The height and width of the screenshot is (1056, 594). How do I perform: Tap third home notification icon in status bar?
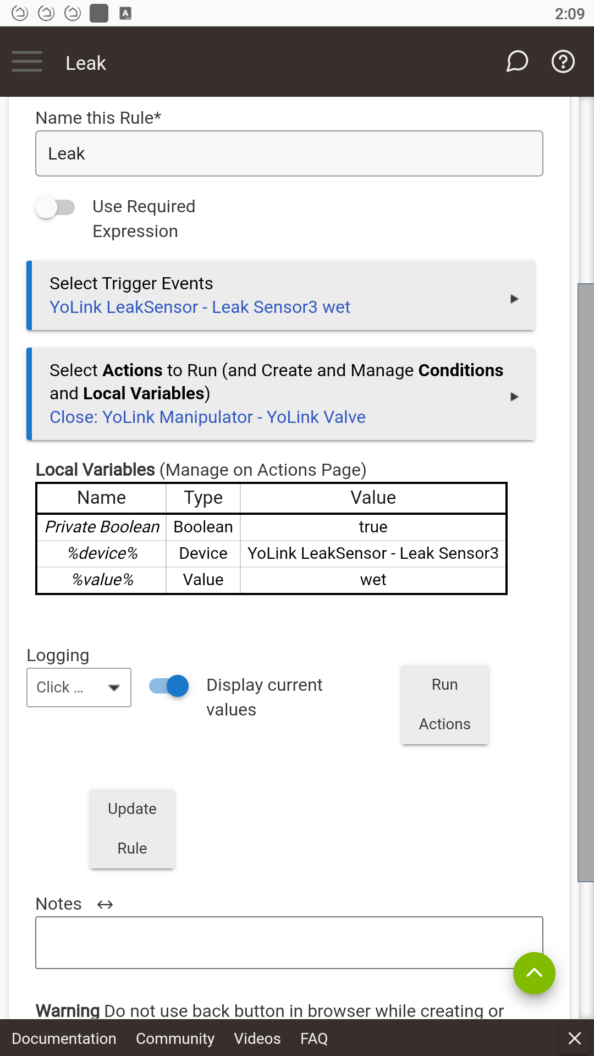coord(73,13)
